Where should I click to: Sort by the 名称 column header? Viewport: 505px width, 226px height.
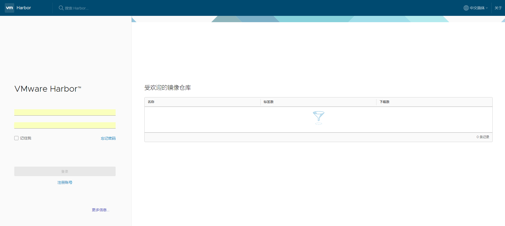pyautogui.click(x=151, y=102)
